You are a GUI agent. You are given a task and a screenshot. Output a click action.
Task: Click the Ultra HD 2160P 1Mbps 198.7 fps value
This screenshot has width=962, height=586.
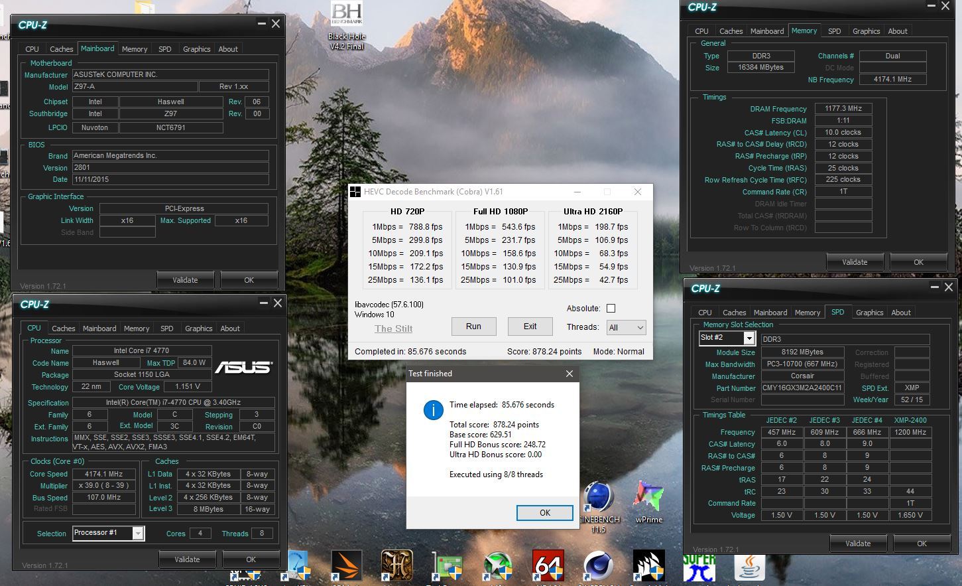(611, 227)
